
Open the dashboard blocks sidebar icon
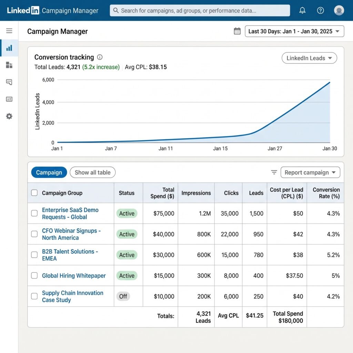point(9,65)
